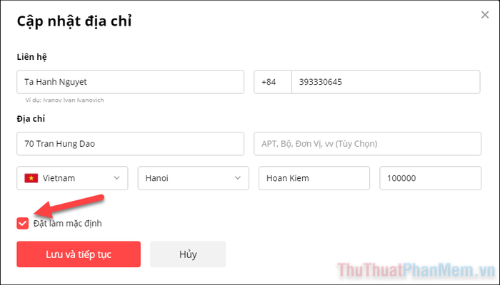Click the +84 country code box
This screenshot has height=285, width=500.
tap(273, 82)
